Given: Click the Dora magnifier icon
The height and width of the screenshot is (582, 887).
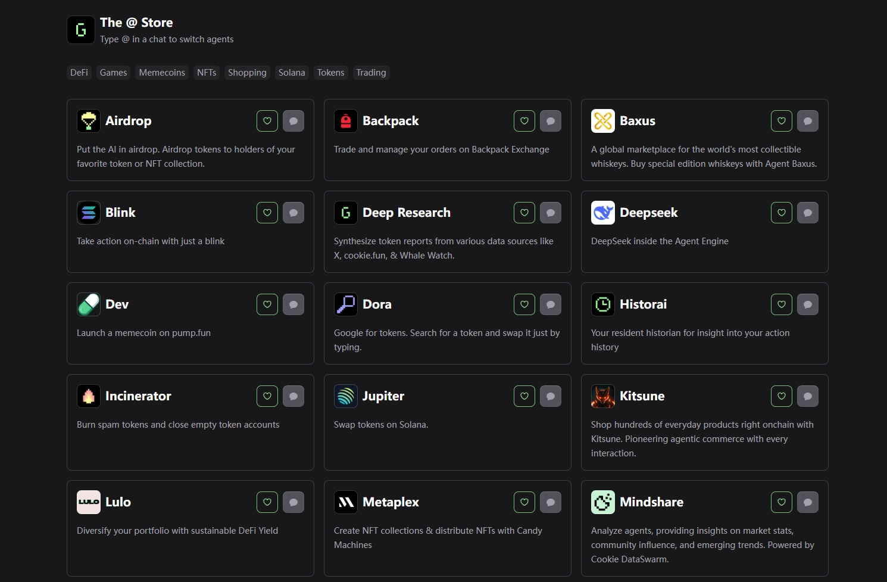Looking at the screenshot, I should [345, 304].
